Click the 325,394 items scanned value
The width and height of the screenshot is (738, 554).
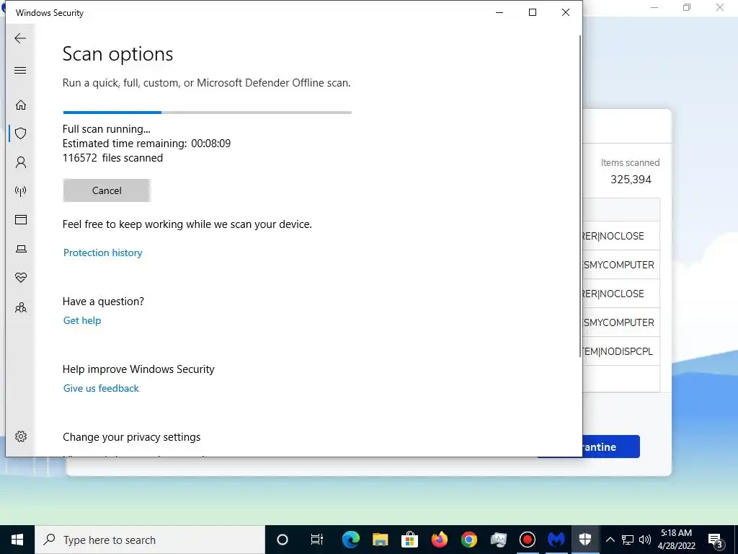click(x=631, y=180)
